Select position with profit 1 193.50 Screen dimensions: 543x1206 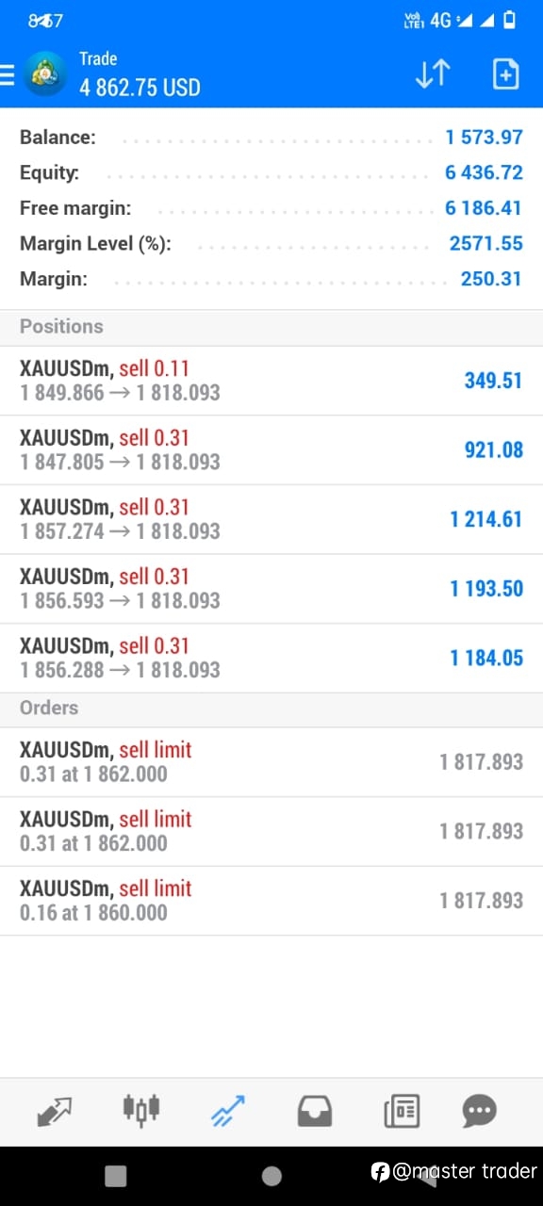coord(271,589)
